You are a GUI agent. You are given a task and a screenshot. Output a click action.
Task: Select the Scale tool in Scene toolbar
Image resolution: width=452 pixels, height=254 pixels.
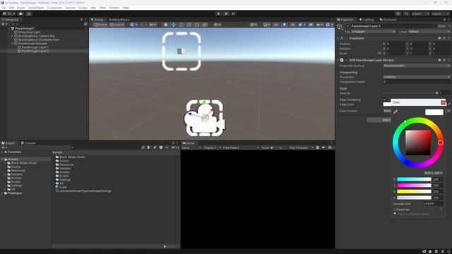click(189, 25)
